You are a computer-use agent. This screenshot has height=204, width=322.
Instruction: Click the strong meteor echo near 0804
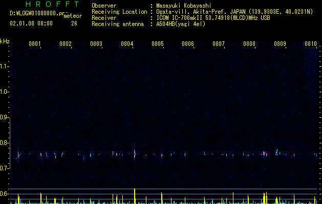coord(135,154)
